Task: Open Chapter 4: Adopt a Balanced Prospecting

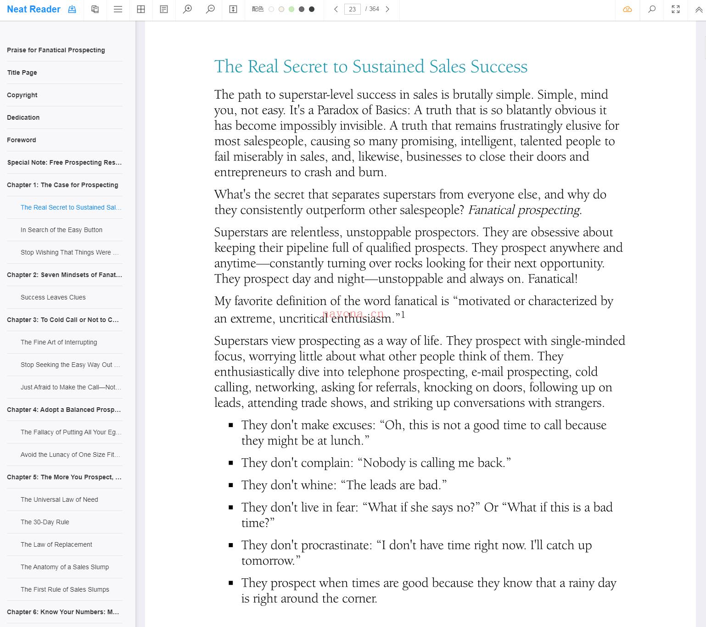Action: pyautogui.click(x=64, y=410)
